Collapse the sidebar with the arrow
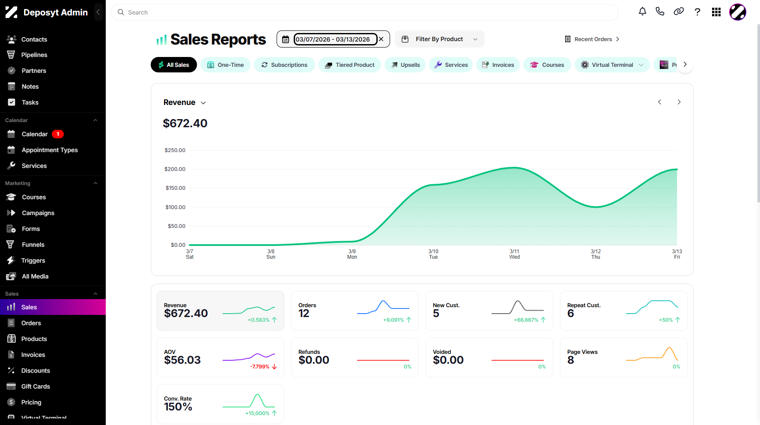 (98, 12)
